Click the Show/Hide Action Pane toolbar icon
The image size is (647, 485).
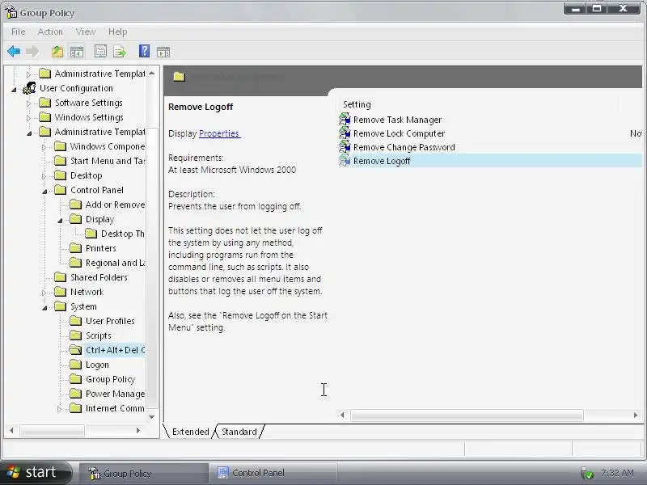pos(163,52)
